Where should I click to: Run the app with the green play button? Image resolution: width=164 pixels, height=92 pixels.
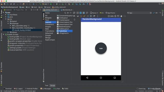51,4
